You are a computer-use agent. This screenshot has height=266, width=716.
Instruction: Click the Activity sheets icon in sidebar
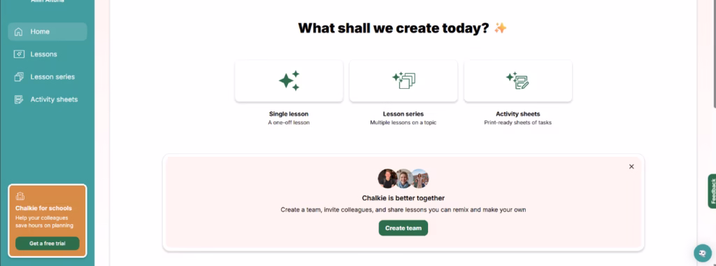click(x=19, y=99)
